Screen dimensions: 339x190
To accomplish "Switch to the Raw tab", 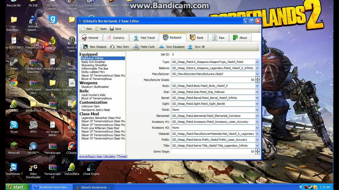I will (218, 38).
